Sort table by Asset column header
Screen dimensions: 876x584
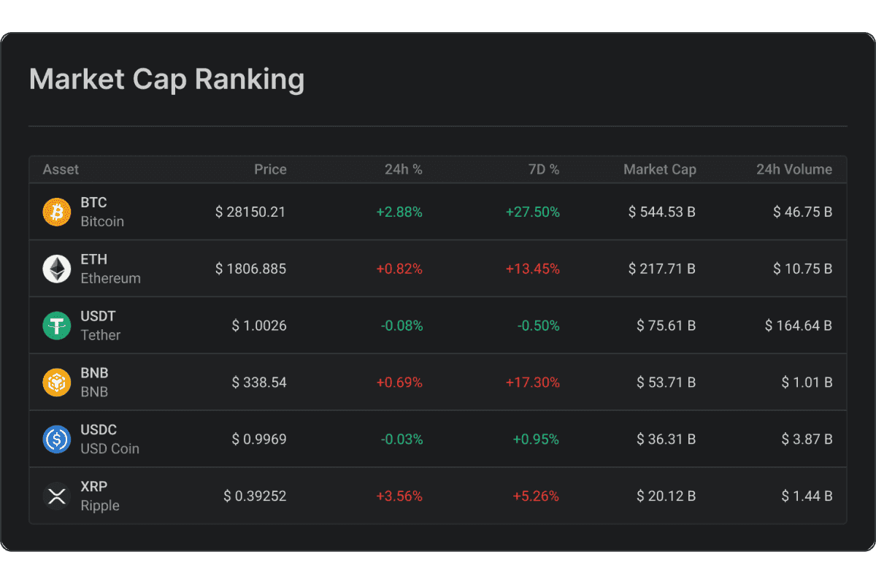(61, 169)
